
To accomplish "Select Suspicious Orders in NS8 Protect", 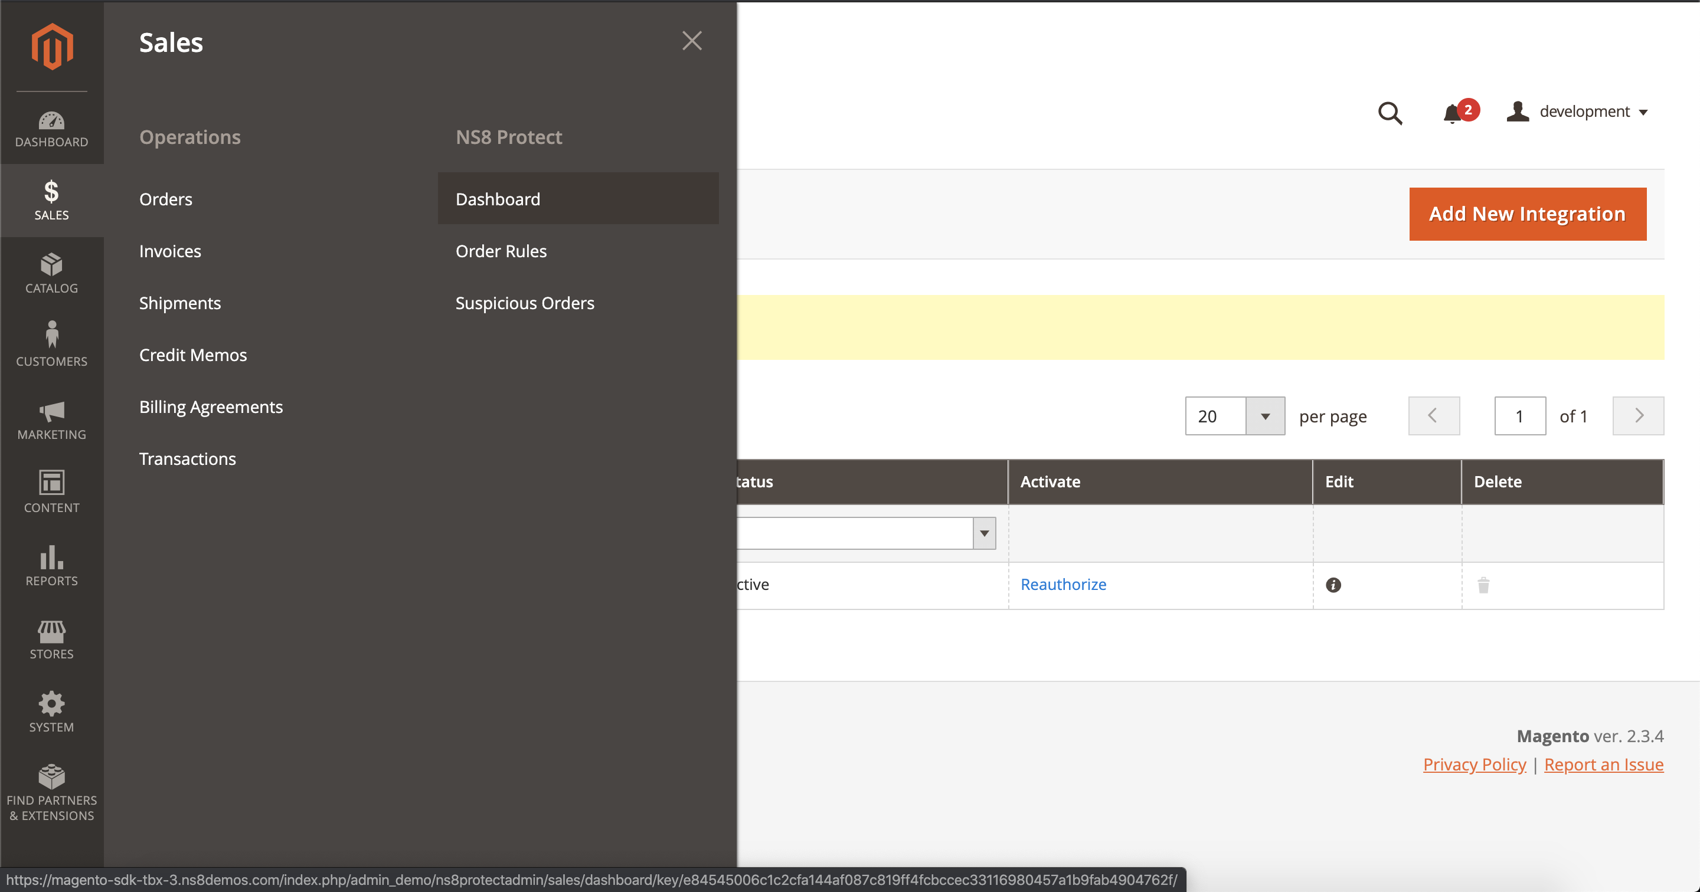I will pyautogui.click(x=524, y=303).
